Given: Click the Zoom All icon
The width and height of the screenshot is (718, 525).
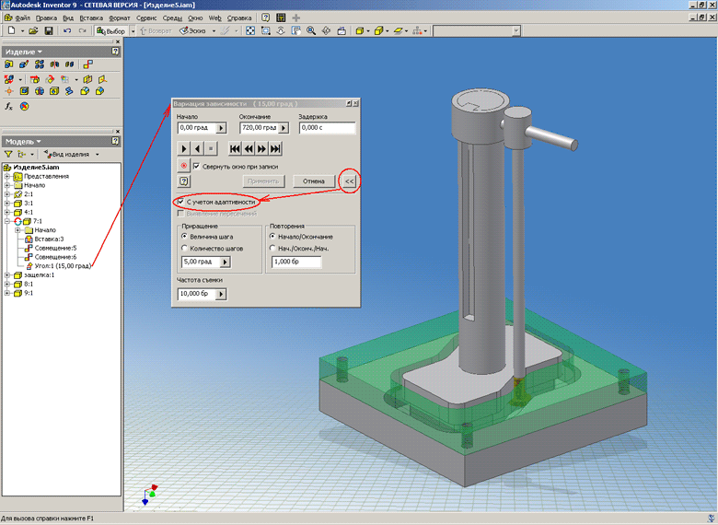Looking at the screenshot, I should [x=250, y=30].
